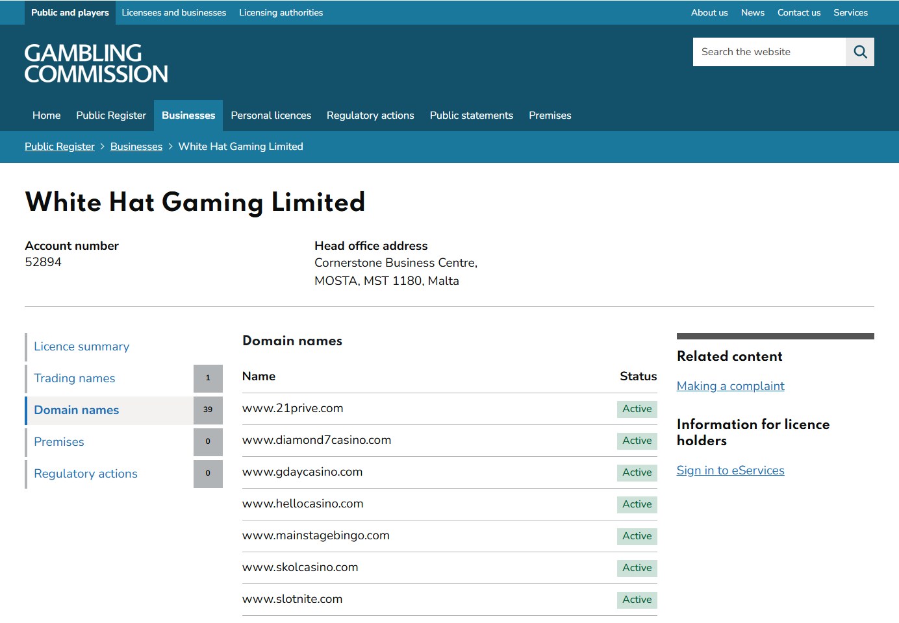Select Businesses in main navigation
This screenshot has width=899, height=623.
pyautogui.click(x=188, y=116)
